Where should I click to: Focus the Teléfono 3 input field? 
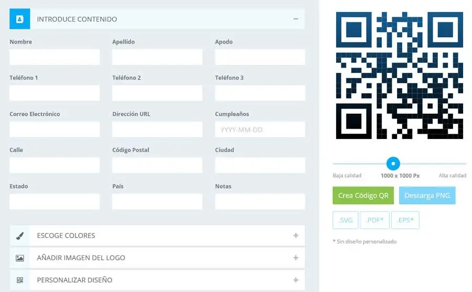tap(260, 93)
